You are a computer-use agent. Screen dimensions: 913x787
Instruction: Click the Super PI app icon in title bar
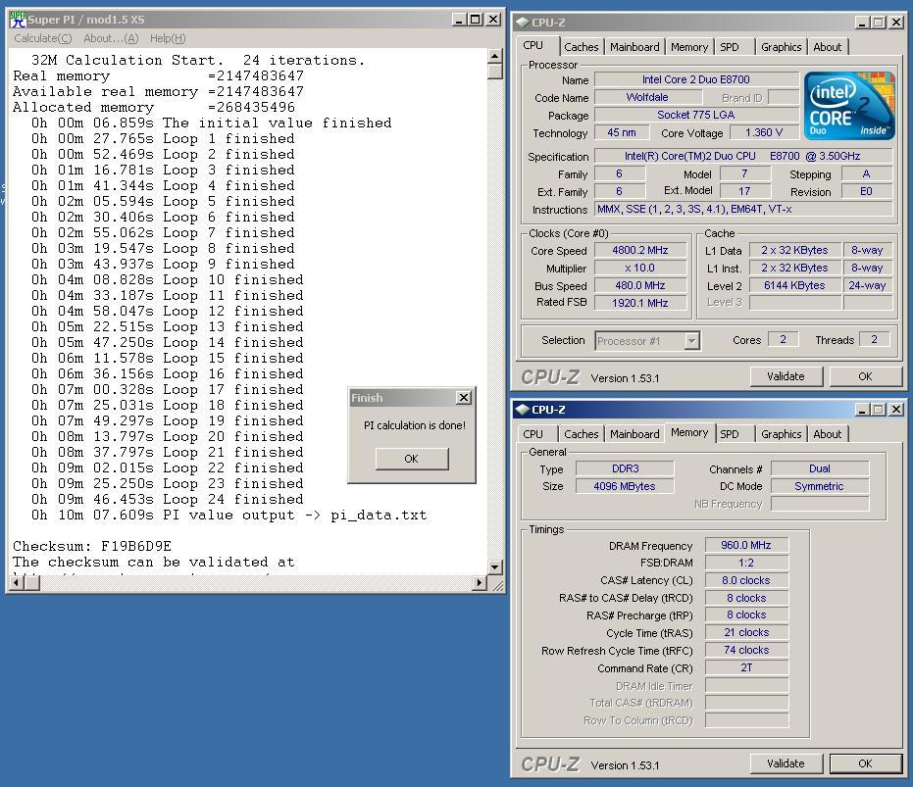18,20
